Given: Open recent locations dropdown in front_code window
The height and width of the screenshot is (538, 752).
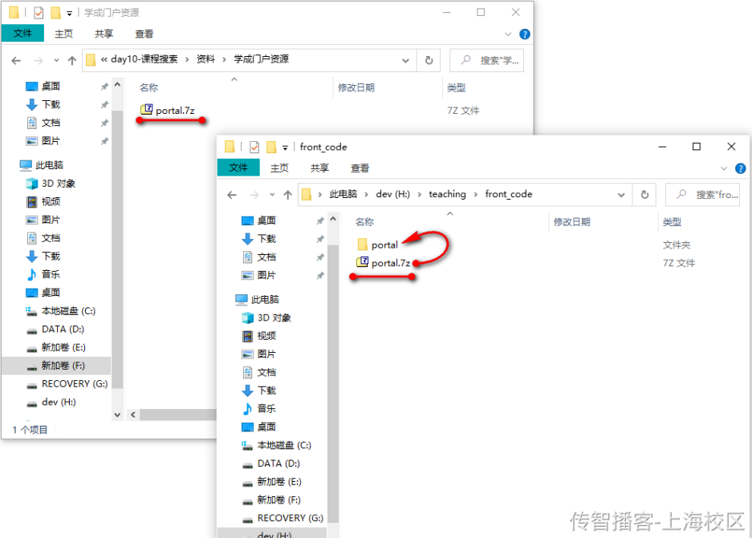Looking at the screenshot, I should [x=272, y=195].
